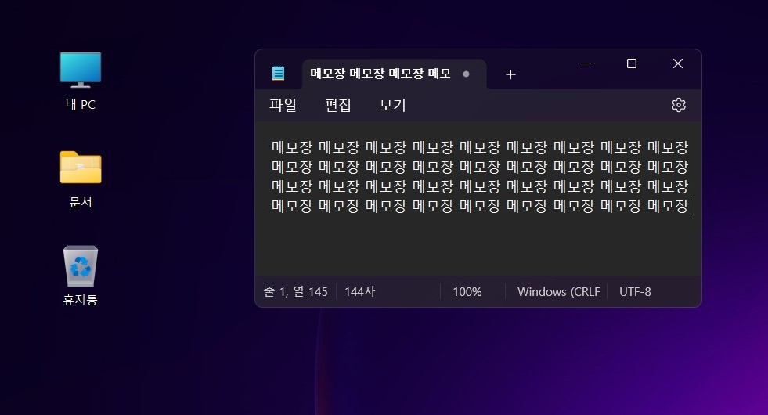
Task: Click the unsaved-changes dot on the tab
Action: (x=467, y=74)
